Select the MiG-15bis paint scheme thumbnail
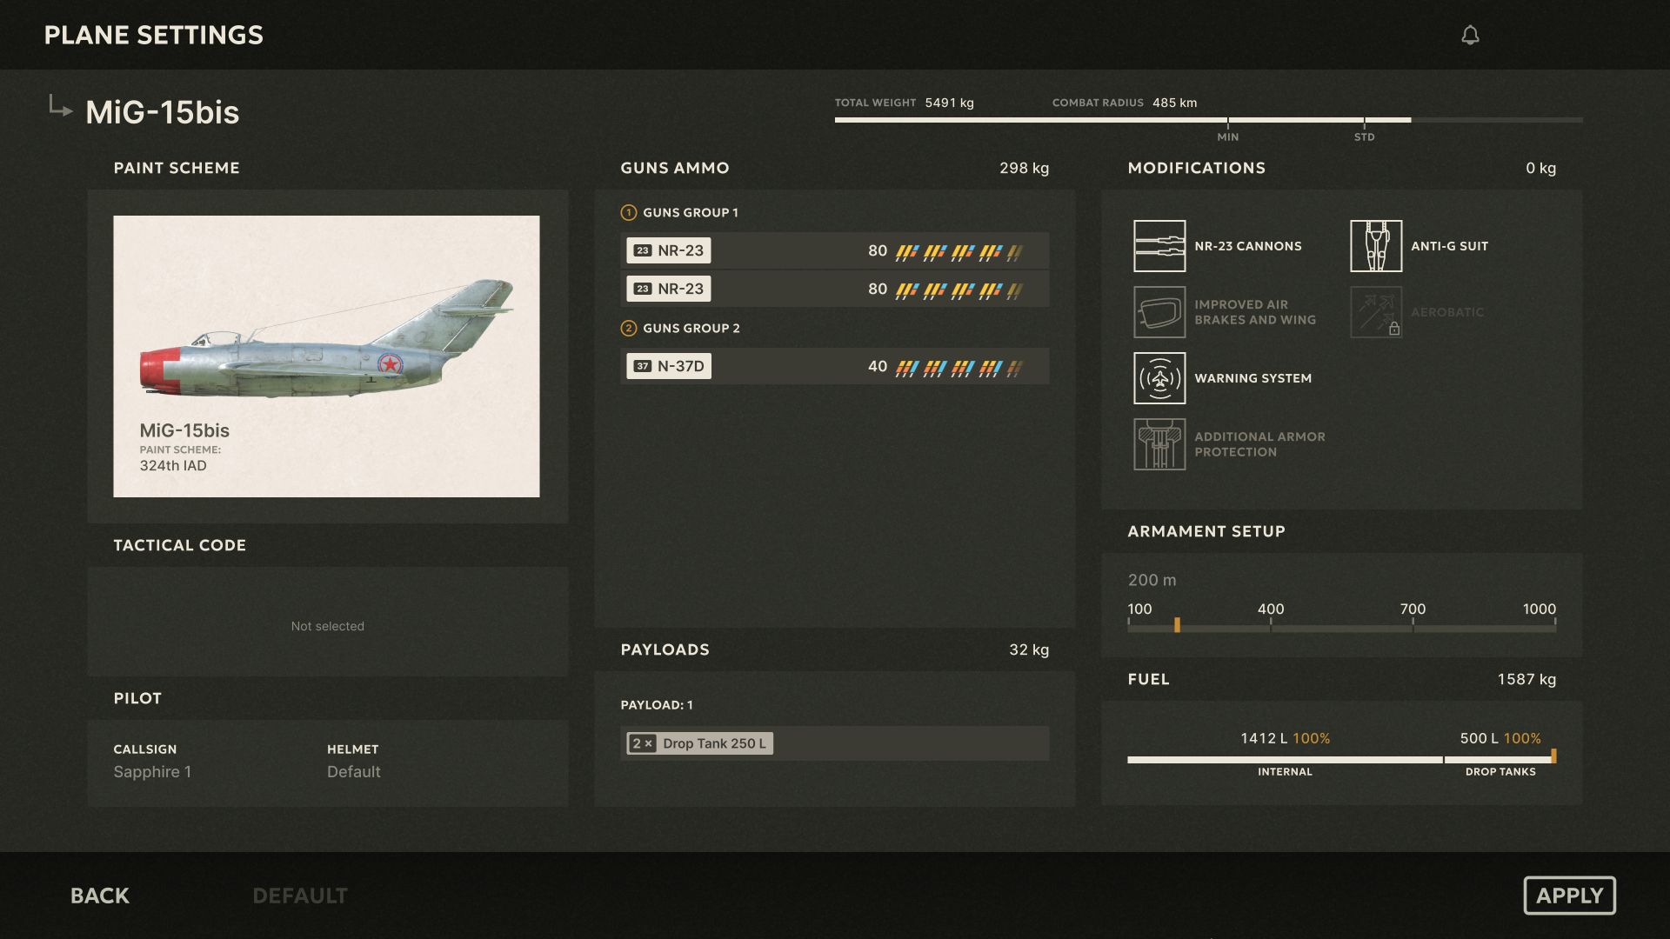This screenshot has width=1670, height=939. point(326,356)
